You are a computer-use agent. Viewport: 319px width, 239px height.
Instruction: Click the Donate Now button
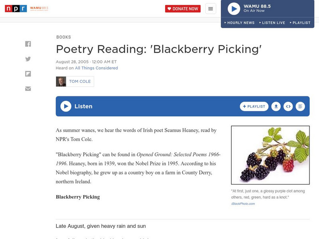[183, 9]
